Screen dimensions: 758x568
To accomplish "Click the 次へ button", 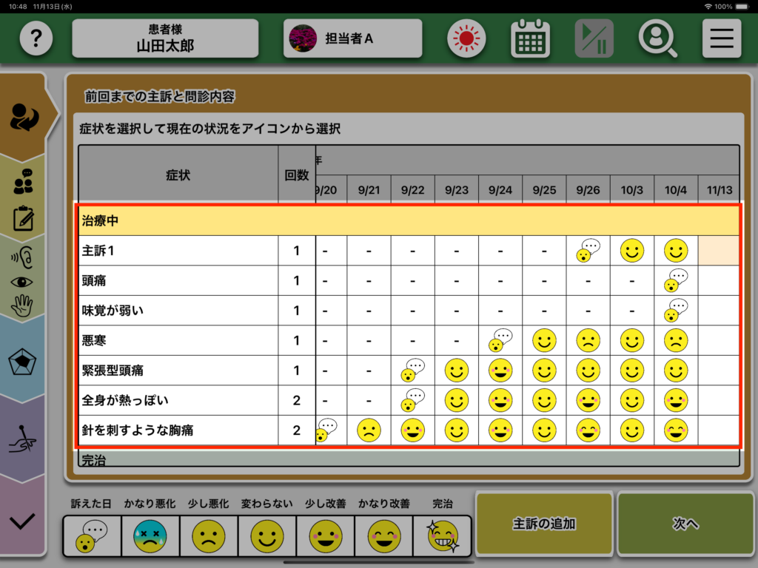I will pos(685,524).
